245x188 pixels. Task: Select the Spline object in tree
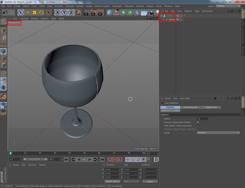171,20
